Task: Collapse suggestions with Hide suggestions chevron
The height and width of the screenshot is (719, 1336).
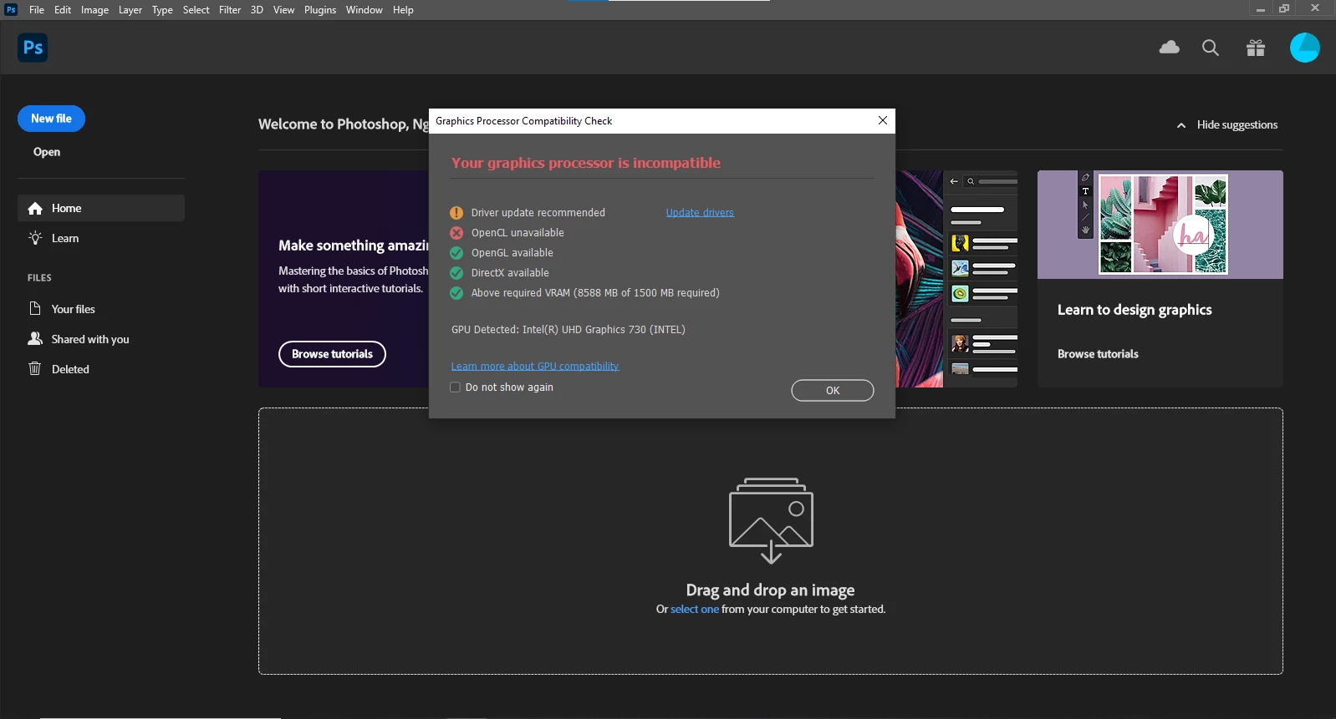Action: [1181, 125]
